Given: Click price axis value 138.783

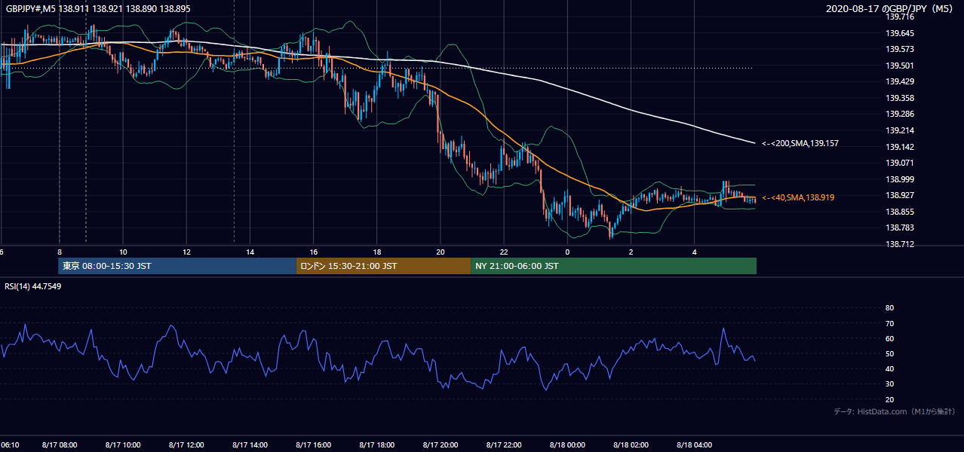Looking at the screenshot, I should (x=900, y=228).
